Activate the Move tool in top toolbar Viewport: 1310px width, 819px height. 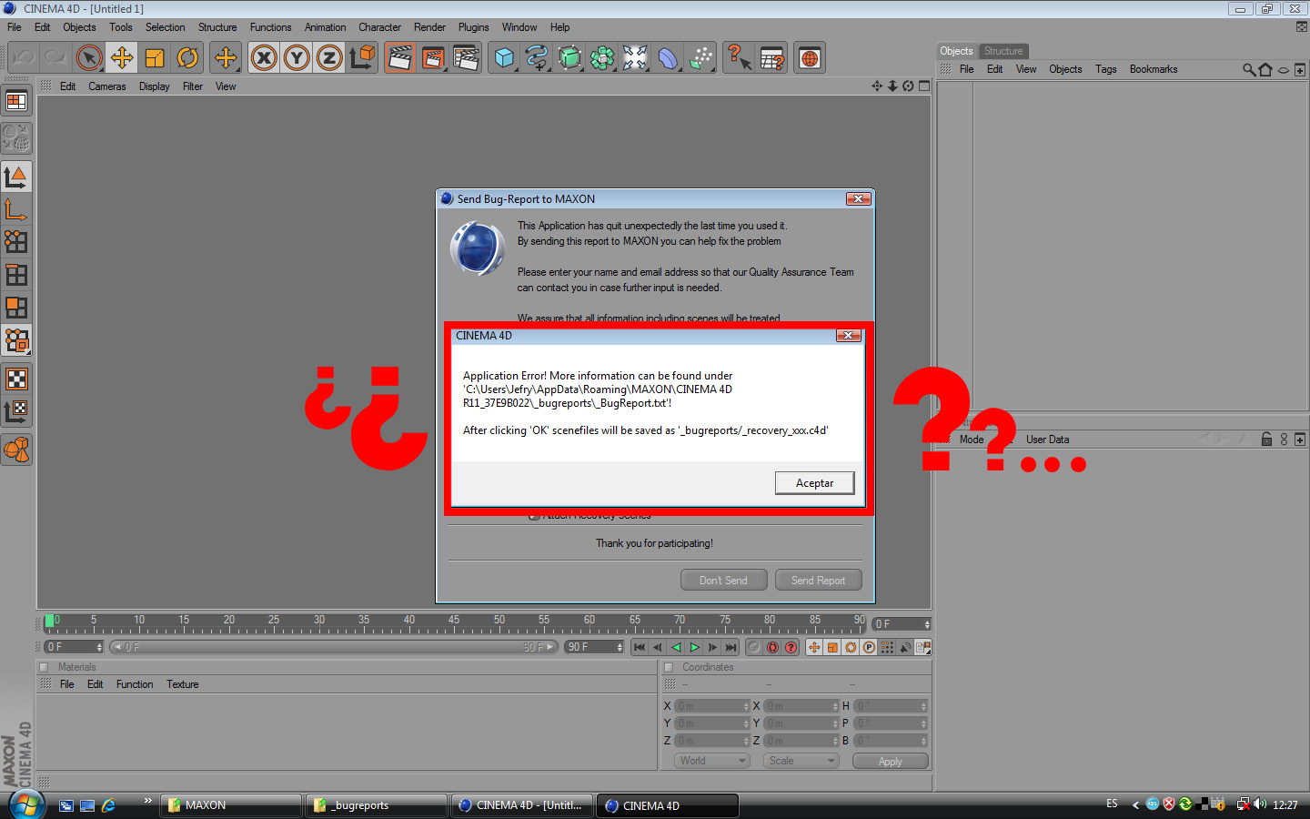(x=122, y=58)
